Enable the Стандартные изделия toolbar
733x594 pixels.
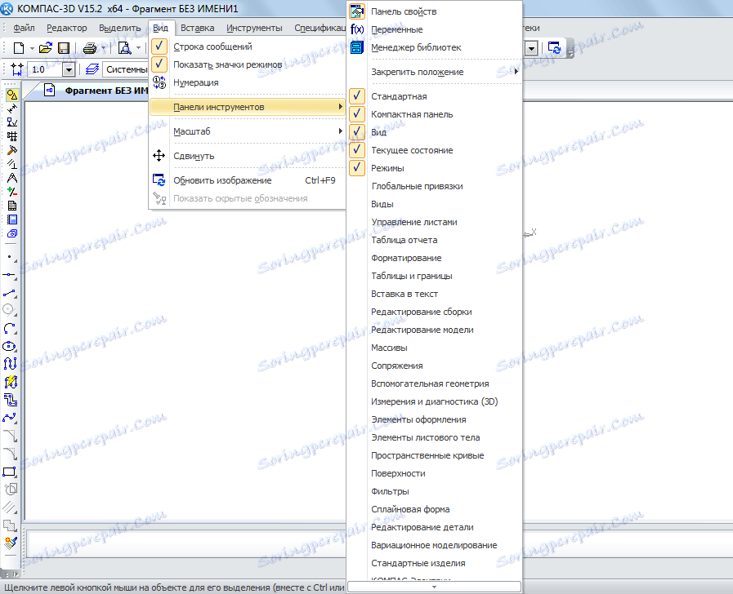pos(434,563)
